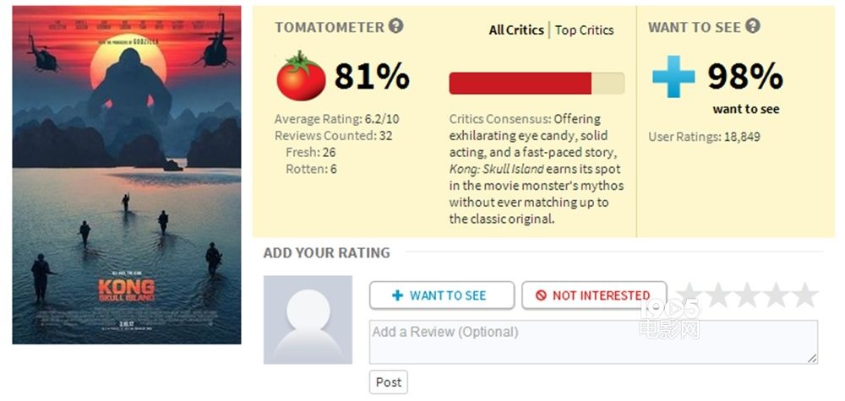845x401 pixels.
Task: Click the Post button
Action: (389, 382)
